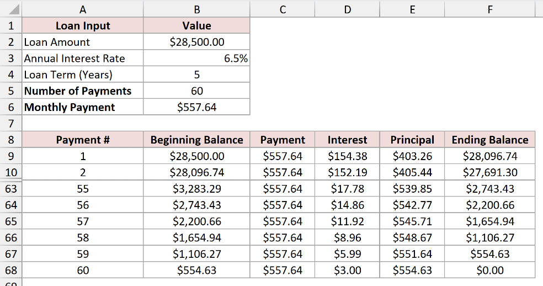
Task: Select the loan term value 5
Action: (x=196, y=75)
